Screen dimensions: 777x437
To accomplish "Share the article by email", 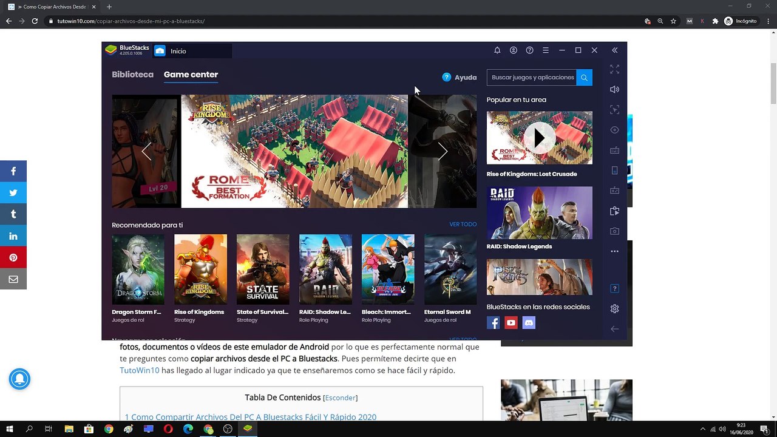I will tap(13, 279).
